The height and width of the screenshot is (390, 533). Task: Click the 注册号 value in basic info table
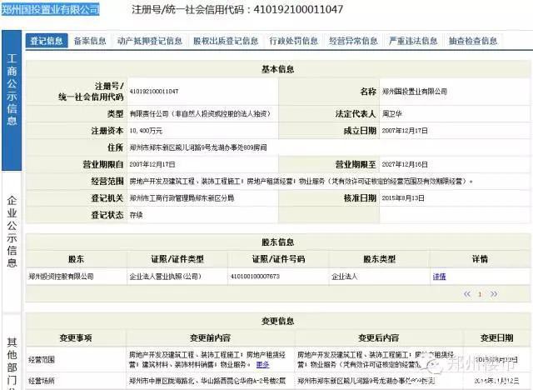click(154, 92)
